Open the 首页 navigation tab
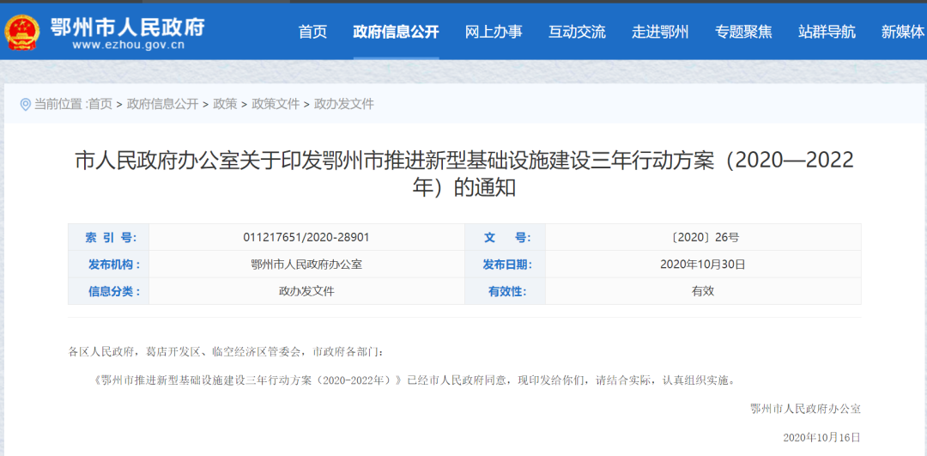The width and height of the screenshot is (927, 456). (312, 32)
